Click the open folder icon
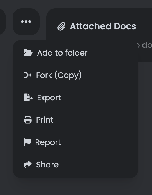 pos(28,53)
